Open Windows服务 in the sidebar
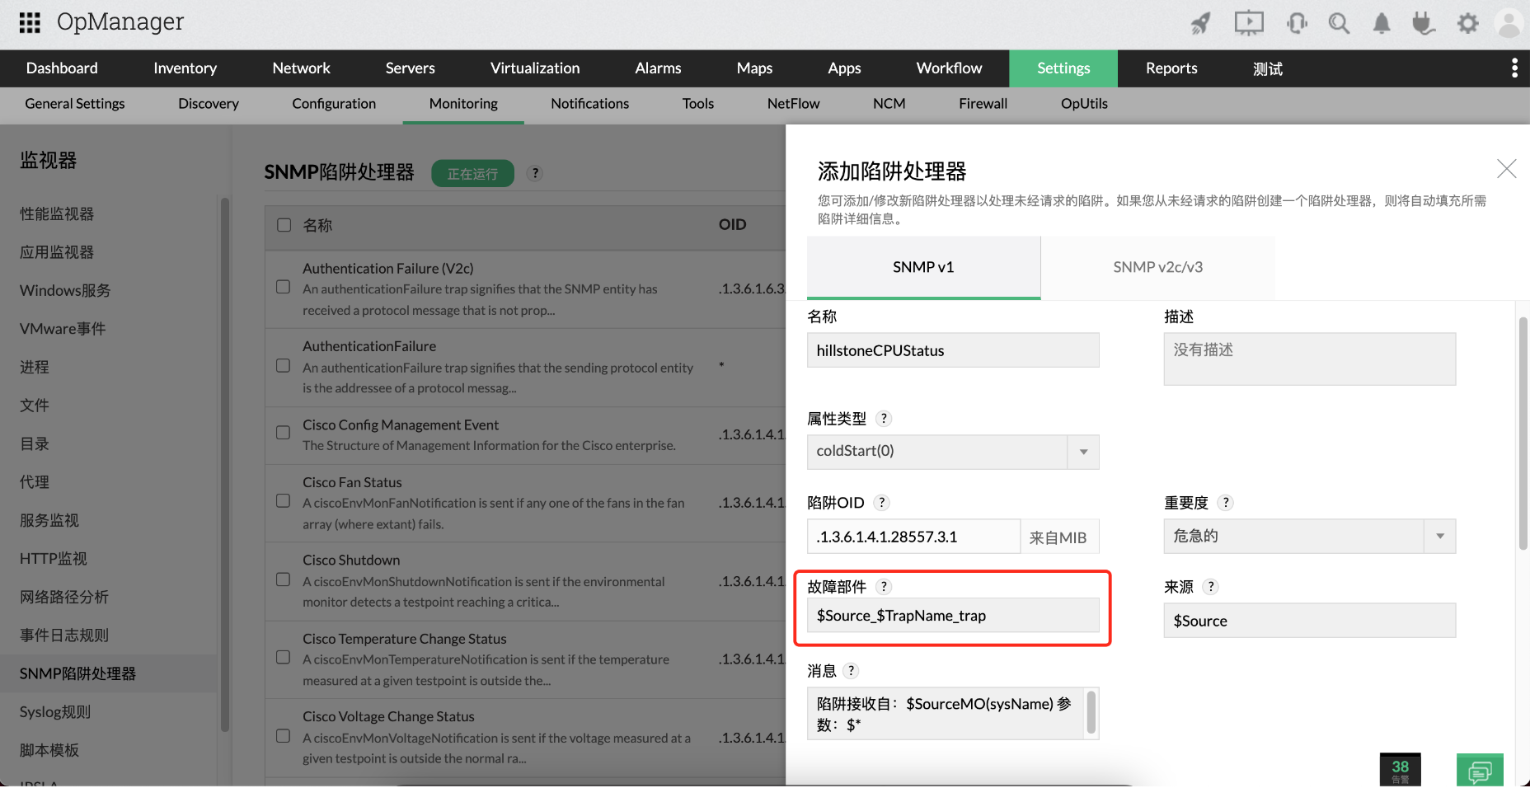 (65, 290)
